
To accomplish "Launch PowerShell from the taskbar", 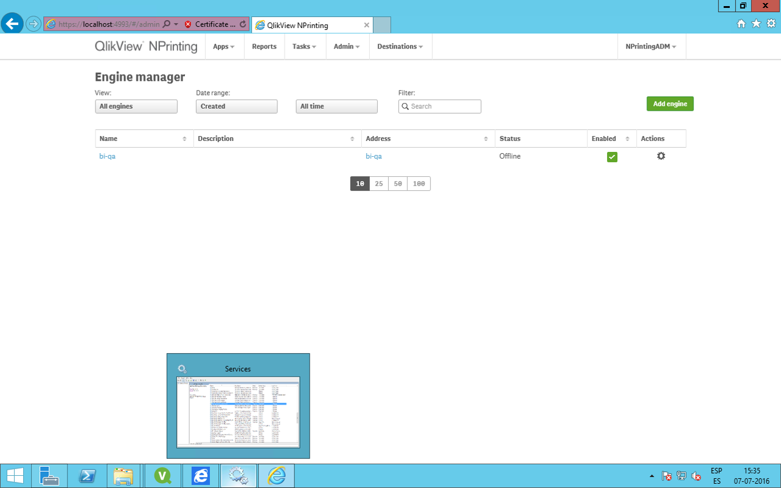I will pos(86,476).
